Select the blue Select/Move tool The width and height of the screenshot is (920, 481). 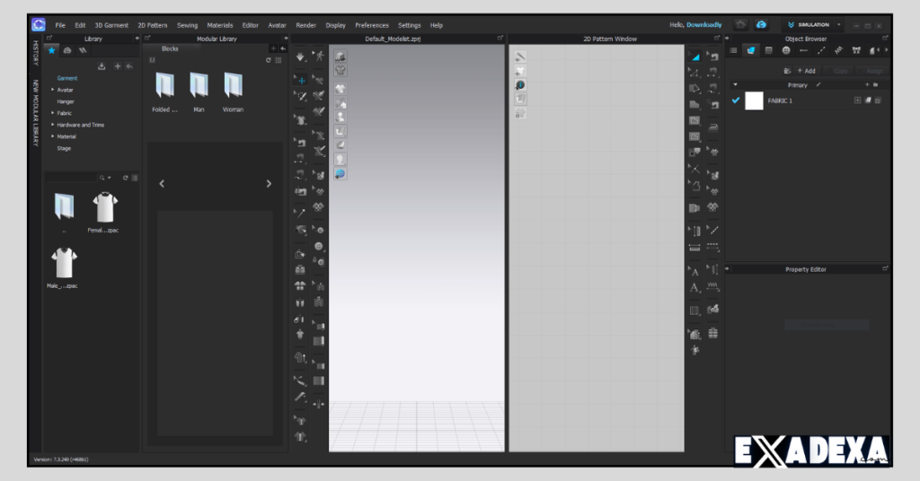(x=301, y=79)
